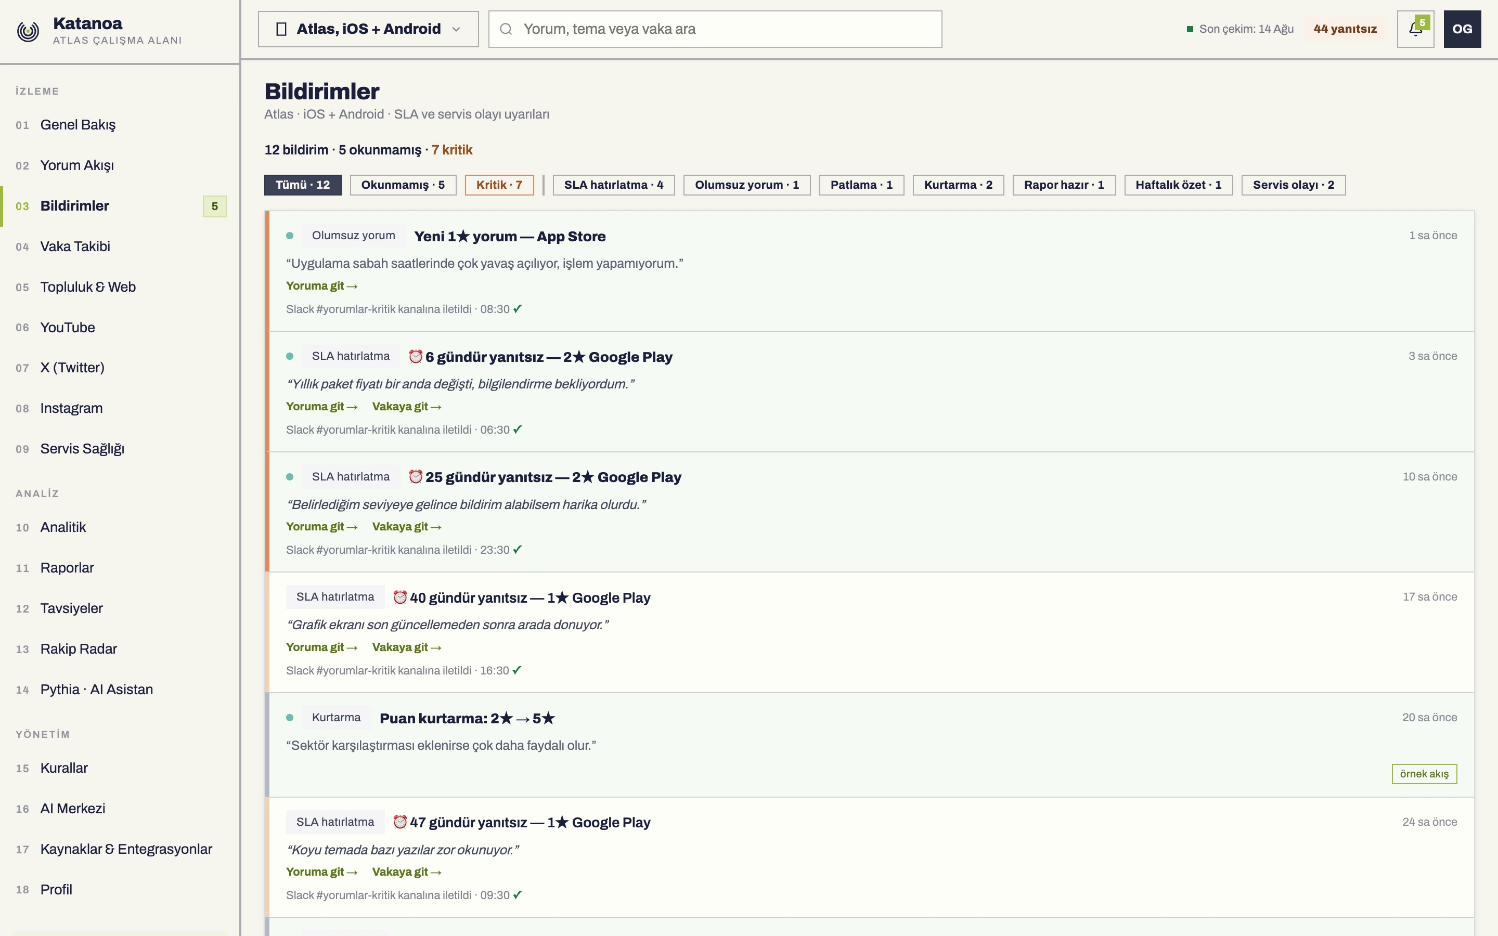The height and width of the screenshot is (936, 1498).
Task: Click the 7 kritik summary text
Action: click(452, 150)
